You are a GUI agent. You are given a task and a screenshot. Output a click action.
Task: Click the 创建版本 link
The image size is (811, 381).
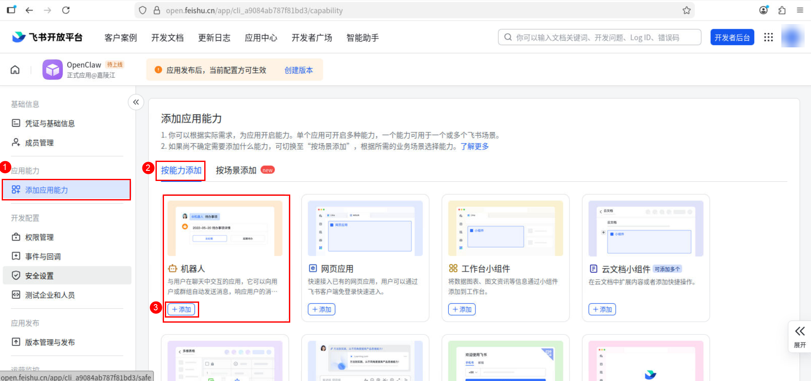pos(299,70)
